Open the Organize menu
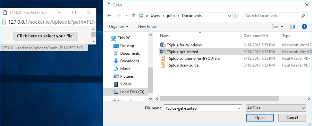Image resolution: width=312 pixels, height=126 pixels. pyautogui.click(x=119, y=27)
